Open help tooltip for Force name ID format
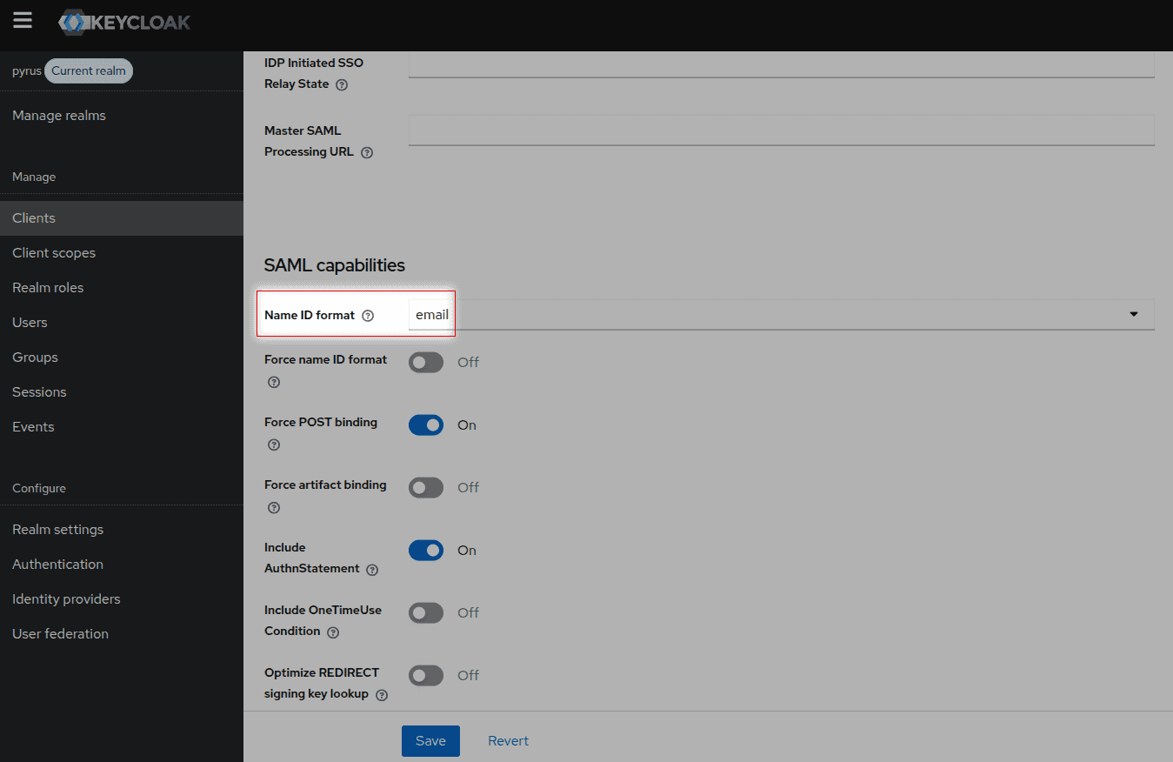 [274, 382]
